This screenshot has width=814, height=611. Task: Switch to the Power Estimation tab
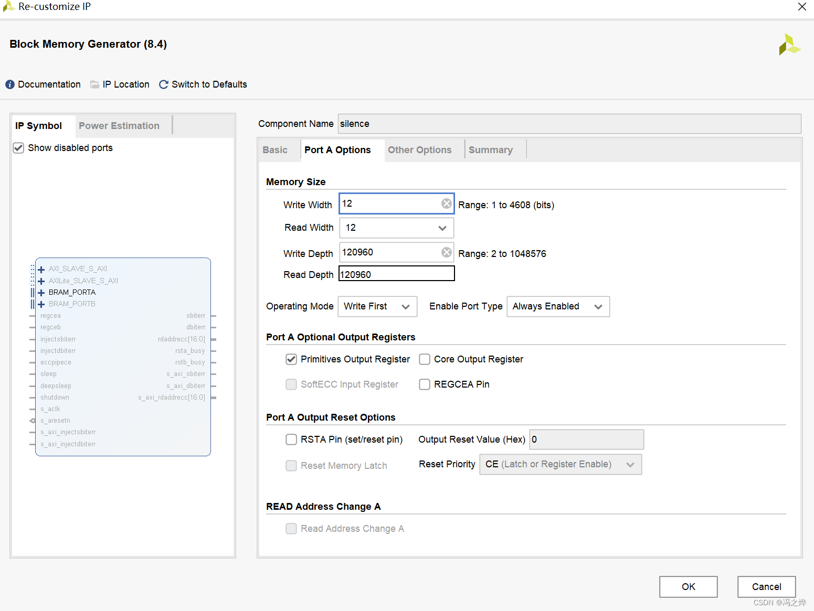click(x=119, y=126)
